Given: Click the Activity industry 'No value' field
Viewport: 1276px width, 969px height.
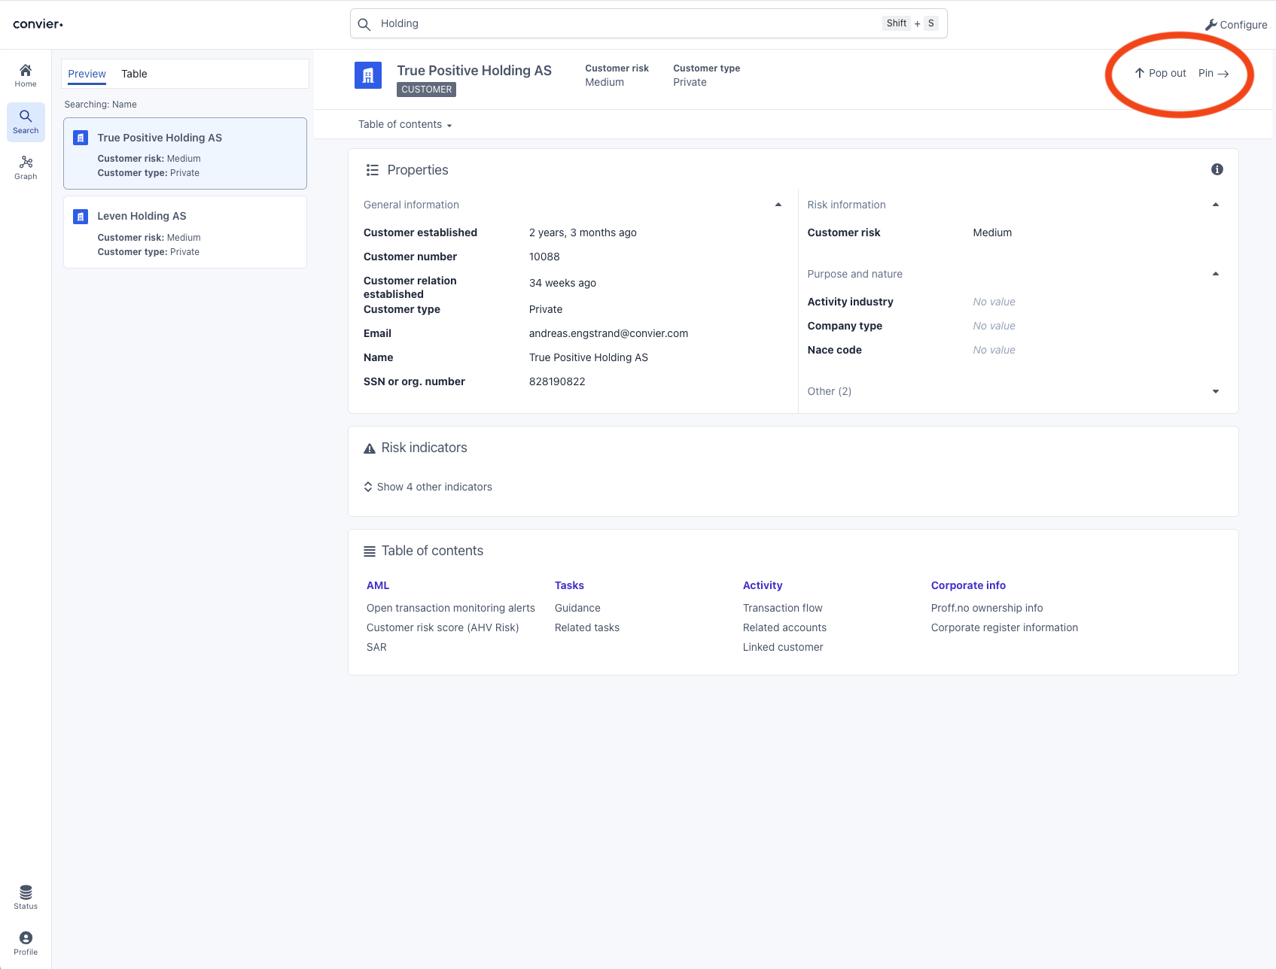Looking at the screenshot, I should coord(994,302).
